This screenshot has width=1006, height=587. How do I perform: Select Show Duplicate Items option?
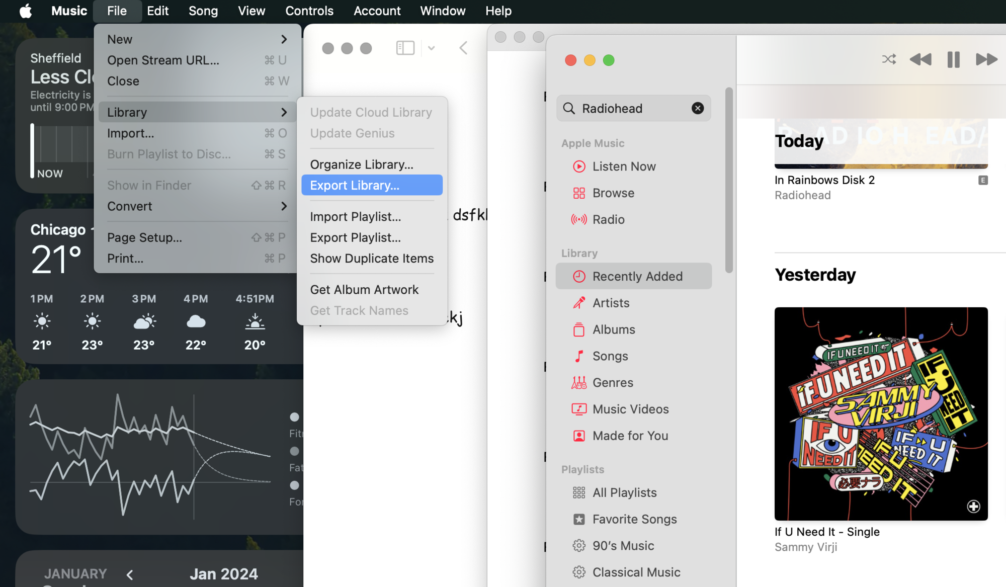372,258
